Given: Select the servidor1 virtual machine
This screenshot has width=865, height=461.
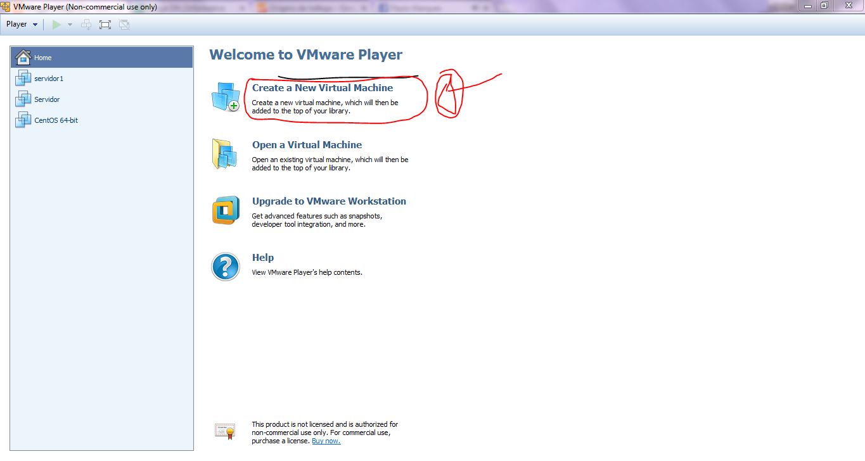Looking at the screenshot, I should click(x=102, y=79).
